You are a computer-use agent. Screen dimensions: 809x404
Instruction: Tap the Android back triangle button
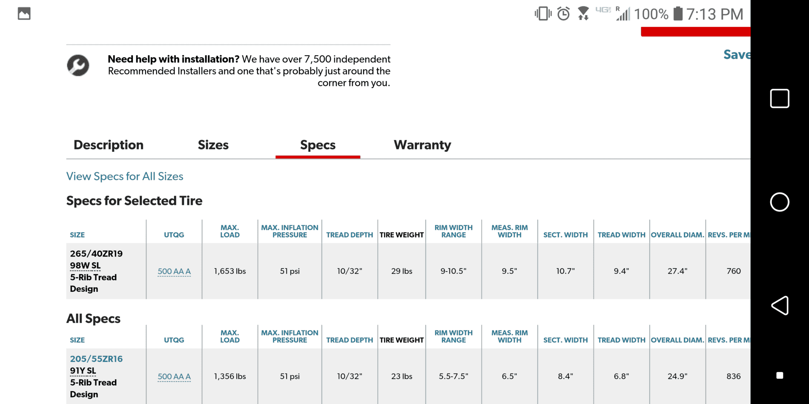pos(780,306)
